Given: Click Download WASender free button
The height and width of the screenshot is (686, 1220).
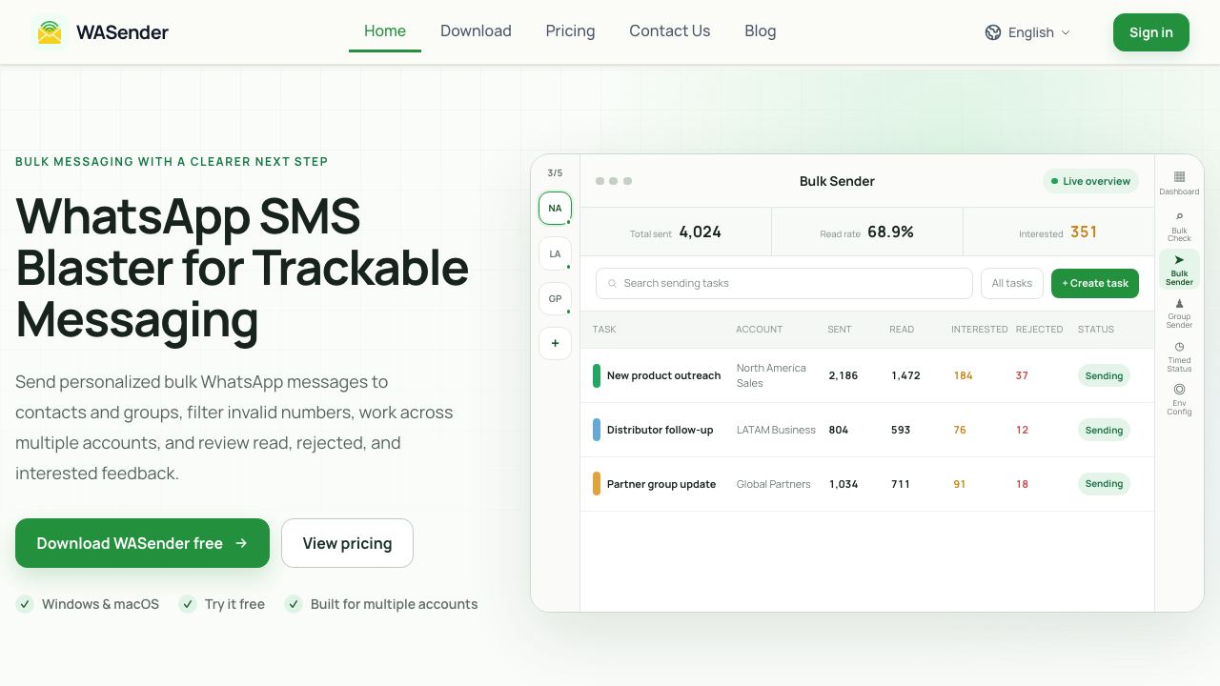Looking at the screenshot, I should click(x=142, y=543).
